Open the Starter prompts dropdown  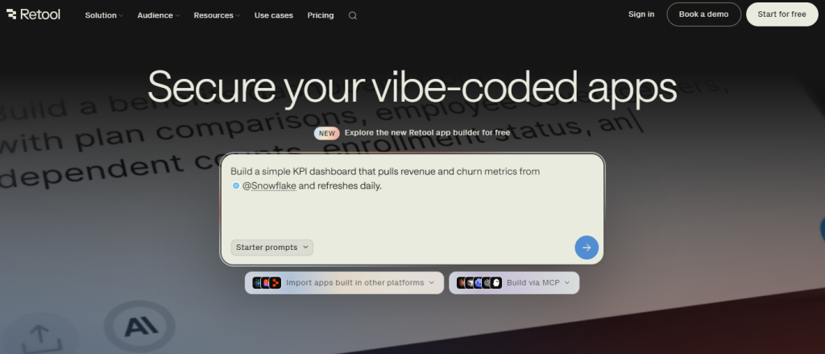click(272, 248)
